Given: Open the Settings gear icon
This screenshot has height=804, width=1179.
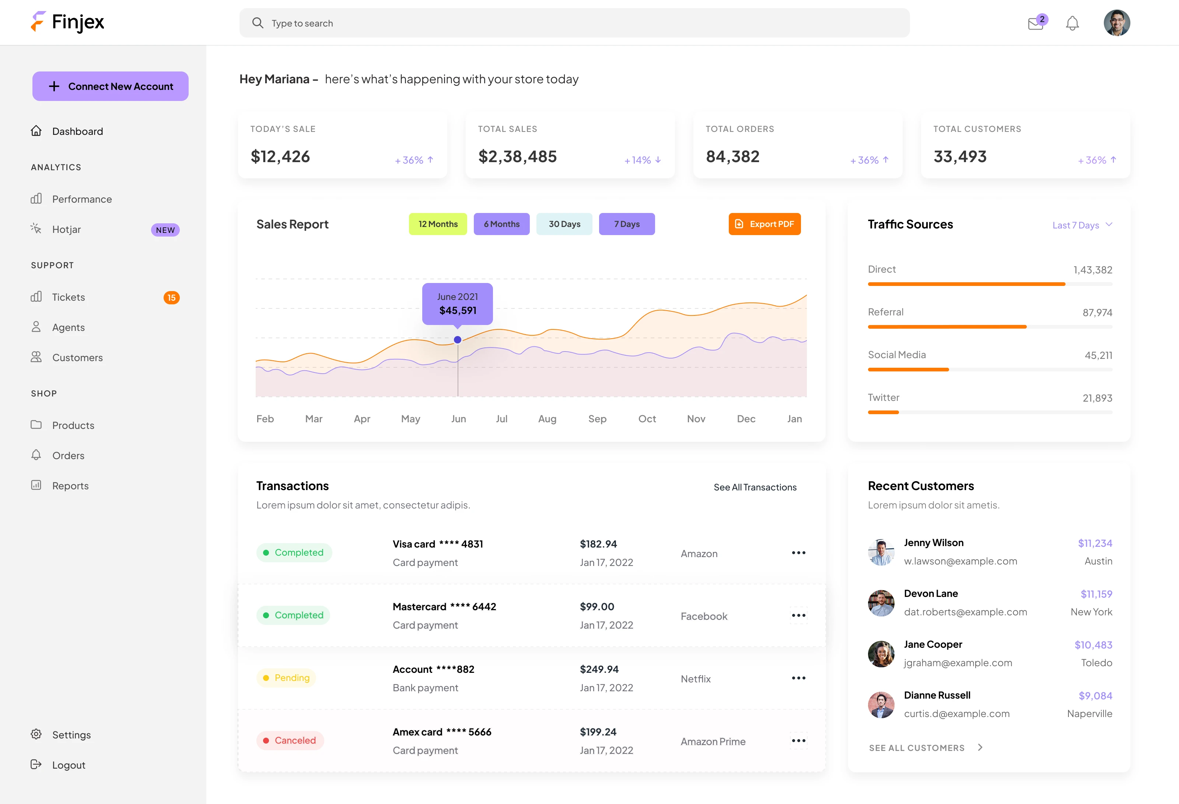Looking at the screenshot, I should click(x=36, y=734).
